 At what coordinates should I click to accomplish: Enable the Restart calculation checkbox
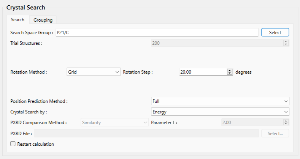pyautogui.click(x=13, y=144)
